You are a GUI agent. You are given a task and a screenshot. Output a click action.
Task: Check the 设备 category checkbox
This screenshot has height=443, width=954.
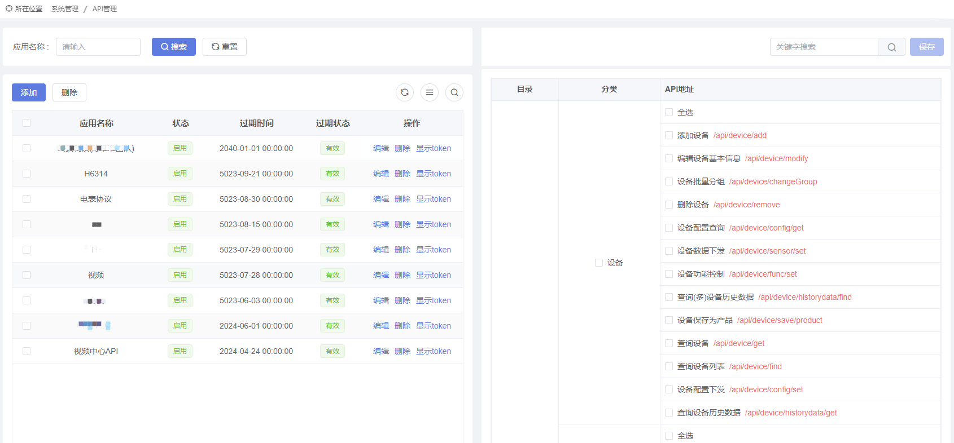[x=599, y=263]
